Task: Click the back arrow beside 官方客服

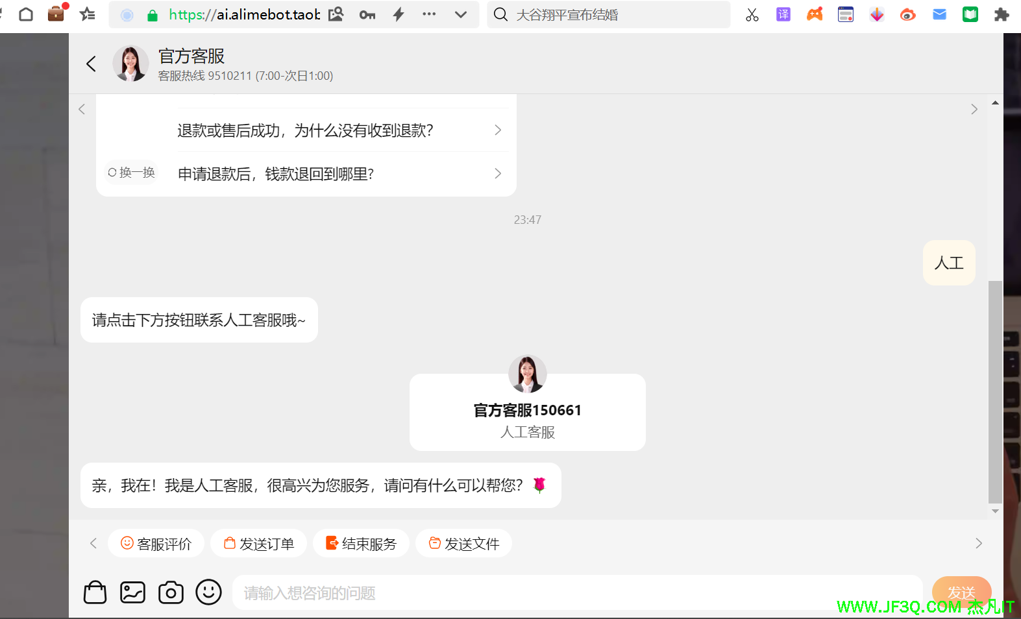Action: (x=91, y=64)
